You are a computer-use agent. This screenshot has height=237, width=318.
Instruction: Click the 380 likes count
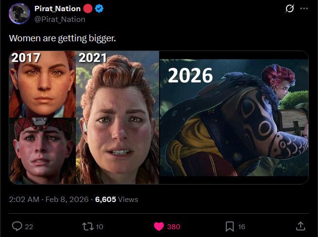(x=173, y=227)
